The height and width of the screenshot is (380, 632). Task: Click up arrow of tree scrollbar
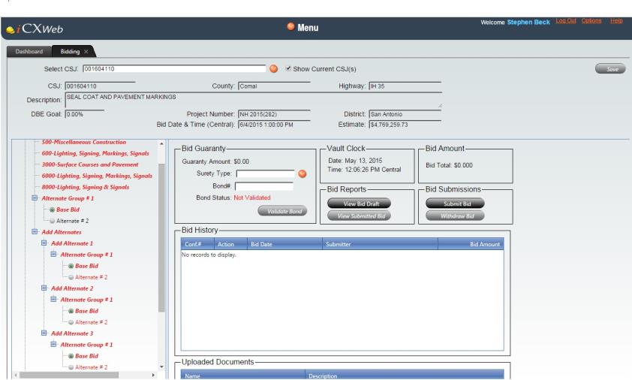click(x=161, y=143)
